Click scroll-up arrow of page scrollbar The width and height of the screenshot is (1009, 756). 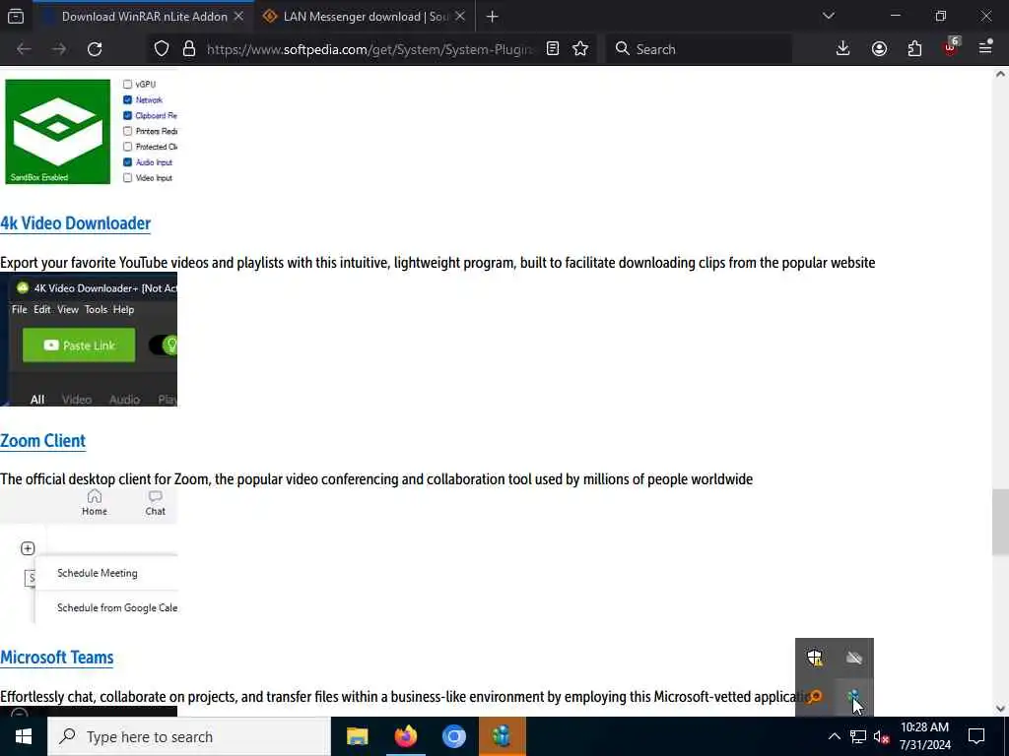pos(1000,74)
